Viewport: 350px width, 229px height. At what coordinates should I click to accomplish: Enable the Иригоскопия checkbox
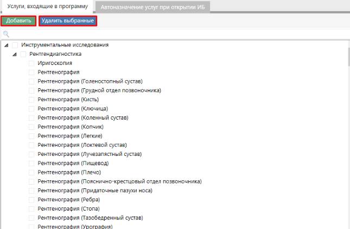[31, 63]
